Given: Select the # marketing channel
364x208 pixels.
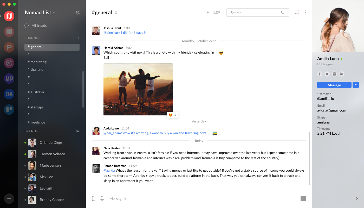Looking at the screenshot, I should [x=37, y=62].
